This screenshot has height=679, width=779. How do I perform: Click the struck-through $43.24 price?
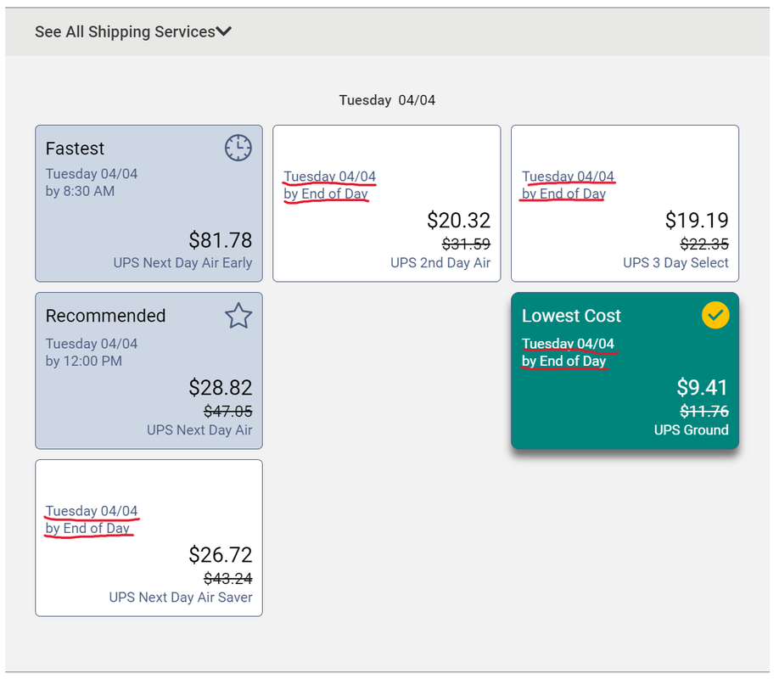coord(228,579)
